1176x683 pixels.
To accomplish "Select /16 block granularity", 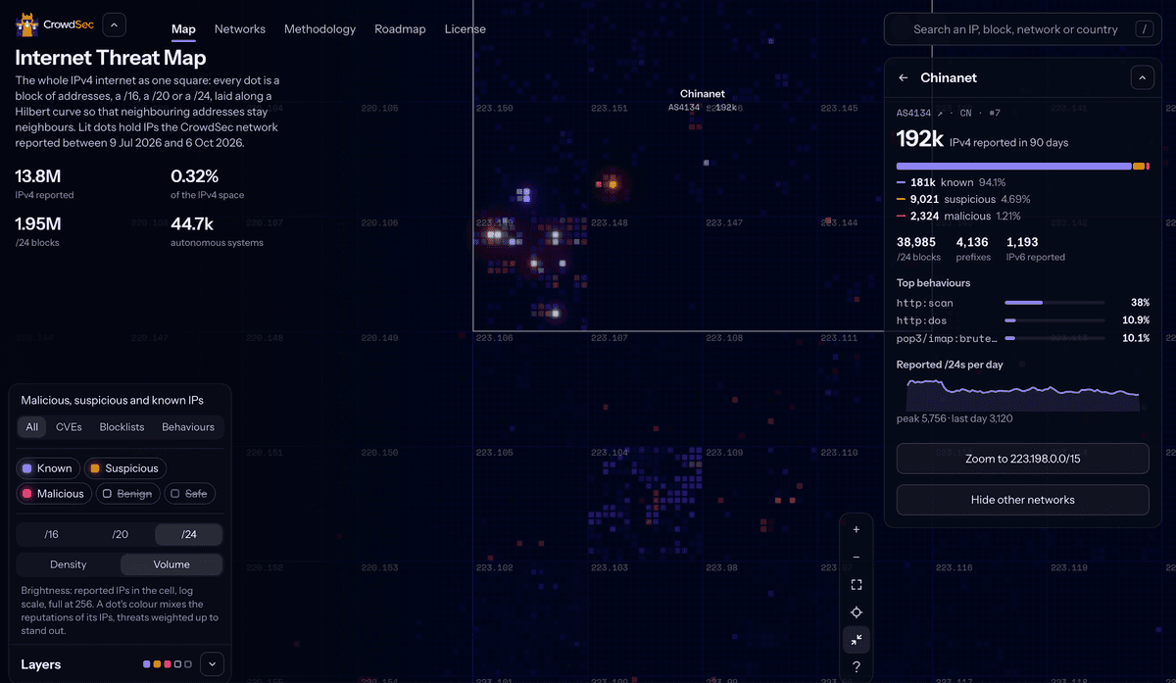I will pyautogui.click(x=52, y=535).
